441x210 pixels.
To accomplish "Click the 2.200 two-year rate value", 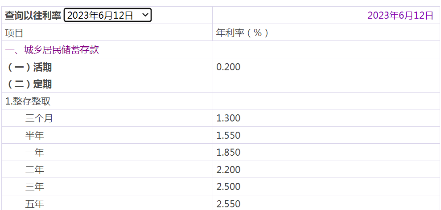I will coord(228,170).
